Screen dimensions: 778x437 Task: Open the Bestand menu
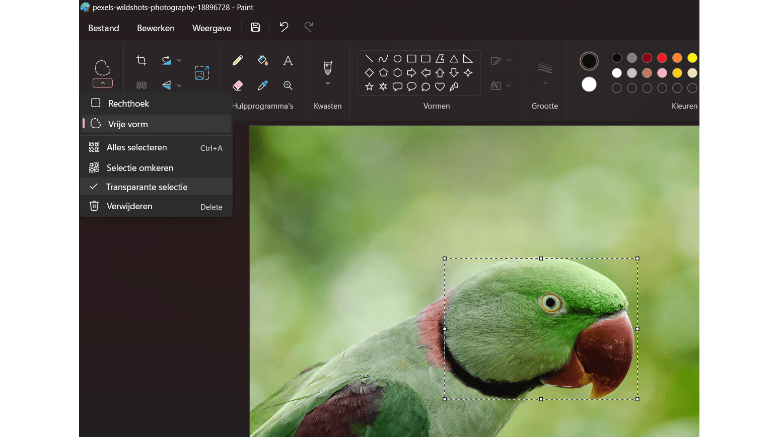click(104, 28)
